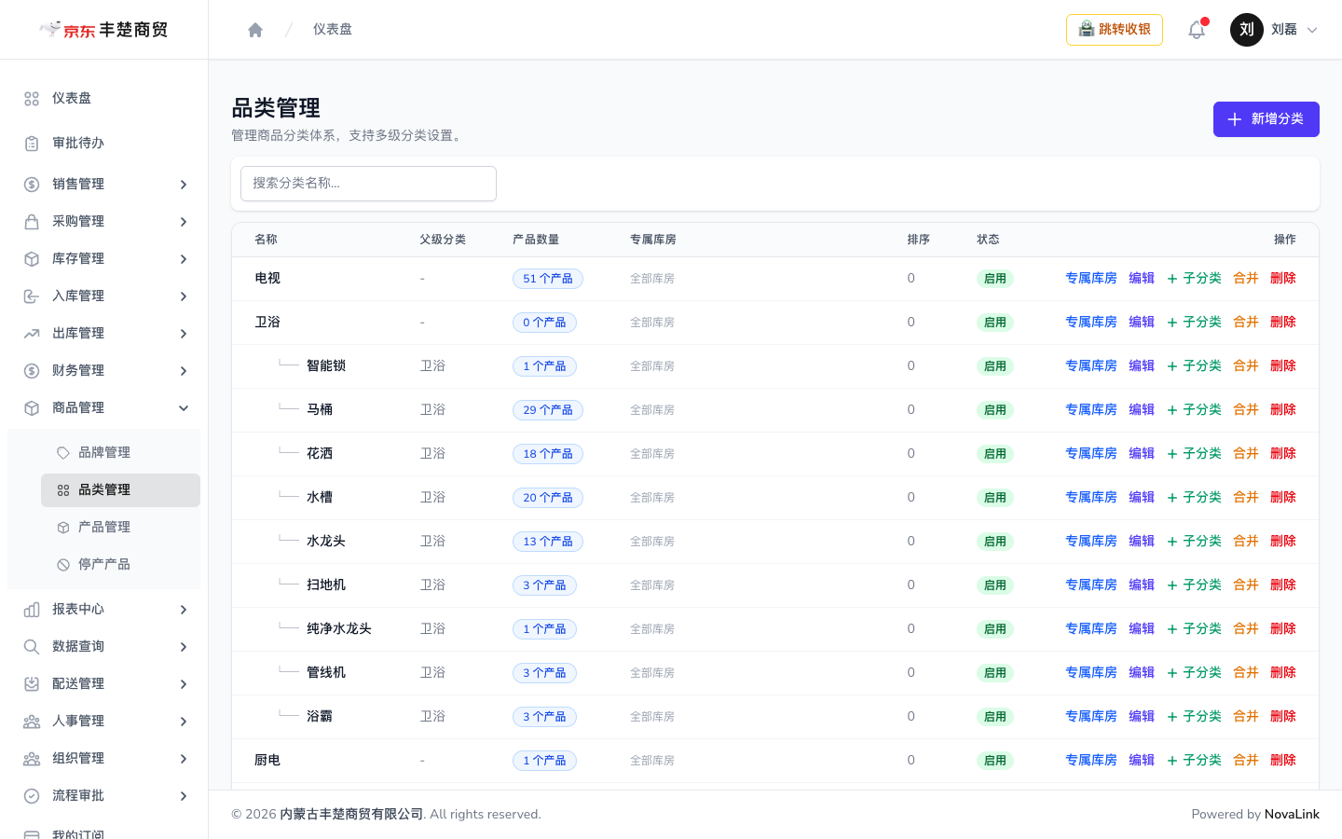The image size is (1342, 839).
Task: Expand the 库存管理 menu chevron
Action: pyautogui.click(x=184, y=259)
